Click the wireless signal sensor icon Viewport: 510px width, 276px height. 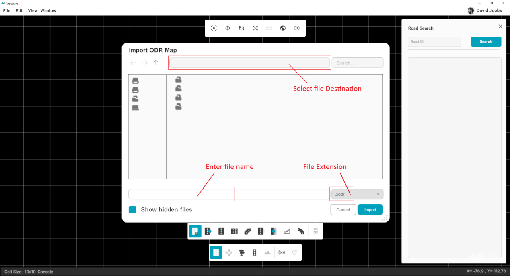tap(282, 252)
